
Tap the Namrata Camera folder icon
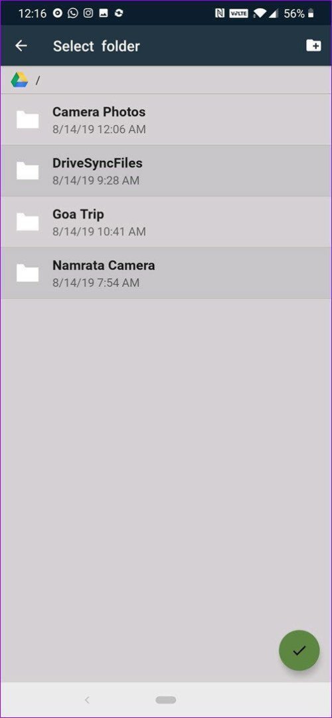pyautogui.click(x=27, y=273)
